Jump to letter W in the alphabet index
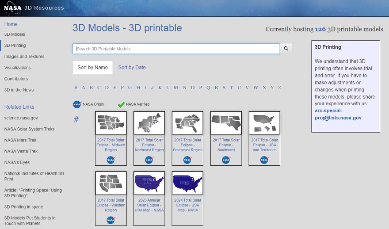The image size is (389, 229). tap(256, 88)
